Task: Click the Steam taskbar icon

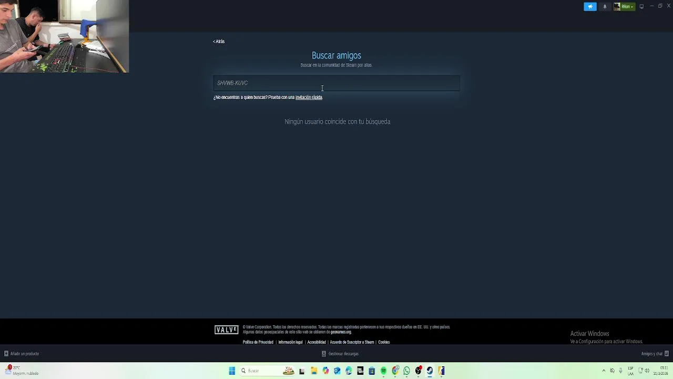Action: pos(430,371)
